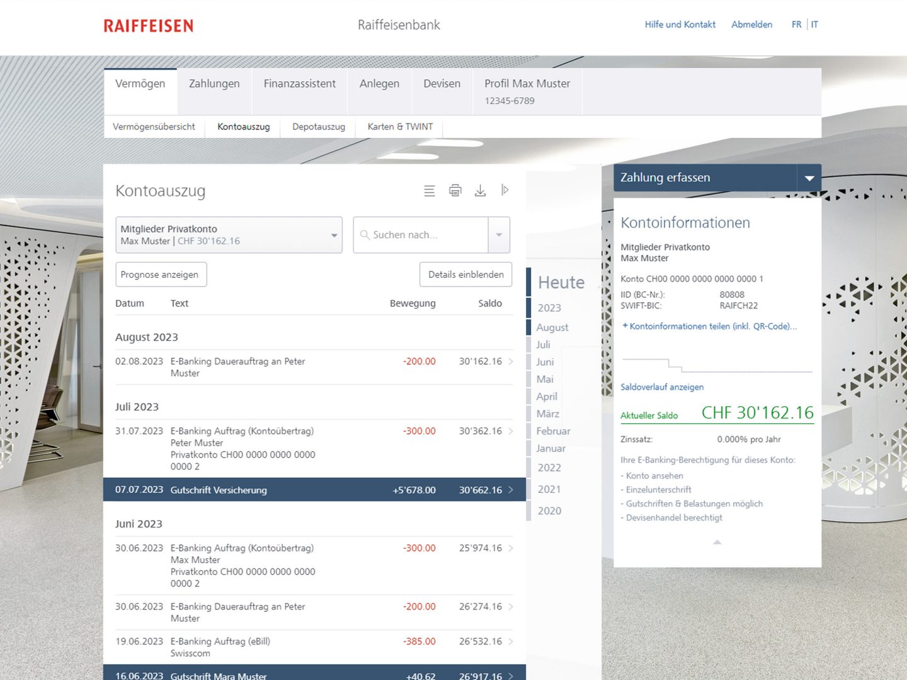The image size is (907, 680).
Task: Switch to the Zahlungen tab
Action: click(x=214, y=84)
